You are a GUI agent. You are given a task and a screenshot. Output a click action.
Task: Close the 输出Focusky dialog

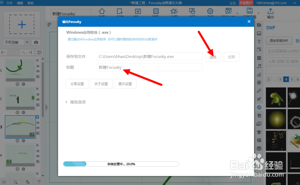(x=249, y=22)
